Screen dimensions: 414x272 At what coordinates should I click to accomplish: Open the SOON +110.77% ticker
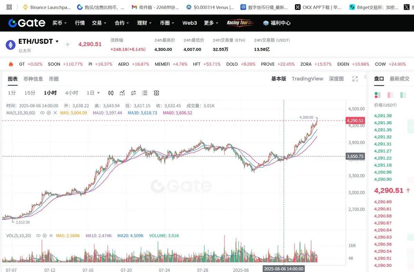(x=65, y=64)
